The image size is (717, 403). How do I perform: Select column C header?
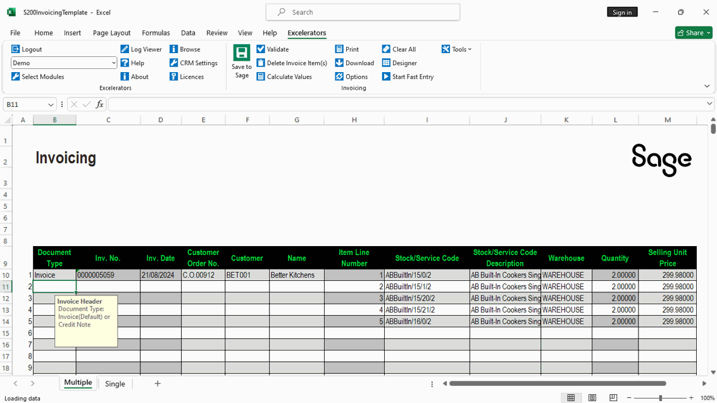(108, 120)
